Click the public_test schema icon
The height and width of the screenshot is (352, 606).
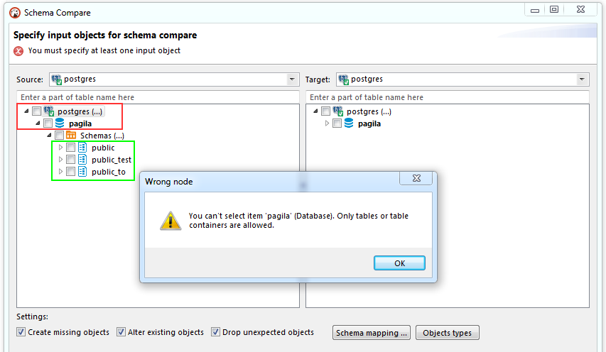pyautogui.click(x=82, y=160)
